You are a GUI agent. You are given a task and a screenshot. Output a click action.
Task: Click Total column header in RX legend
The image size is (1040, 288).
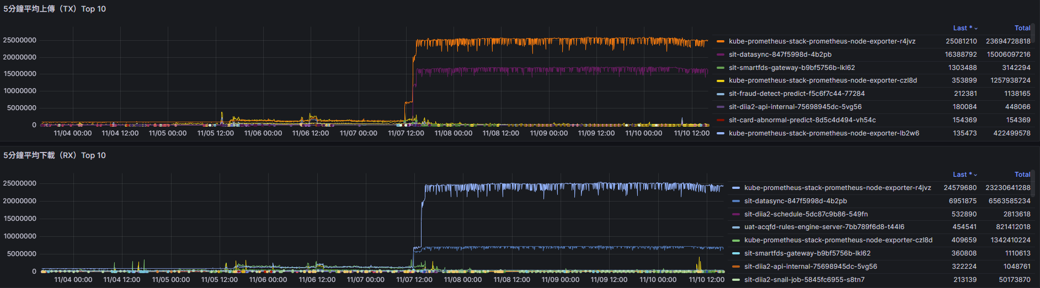click(x=1022, y=175)
